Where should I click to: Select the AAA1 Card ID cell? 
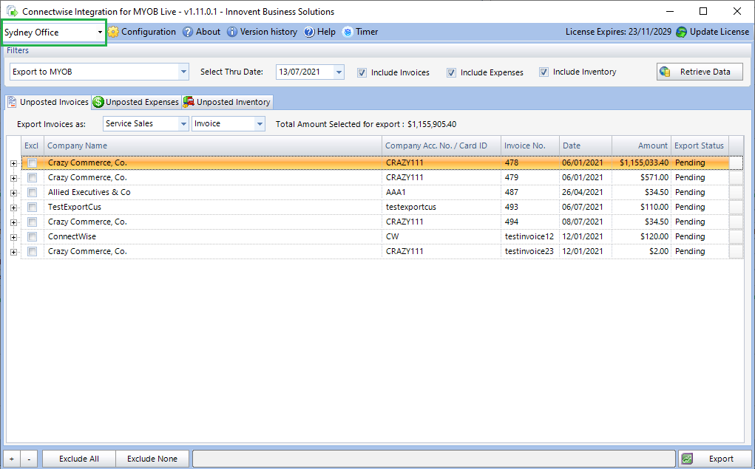[441, 192]
